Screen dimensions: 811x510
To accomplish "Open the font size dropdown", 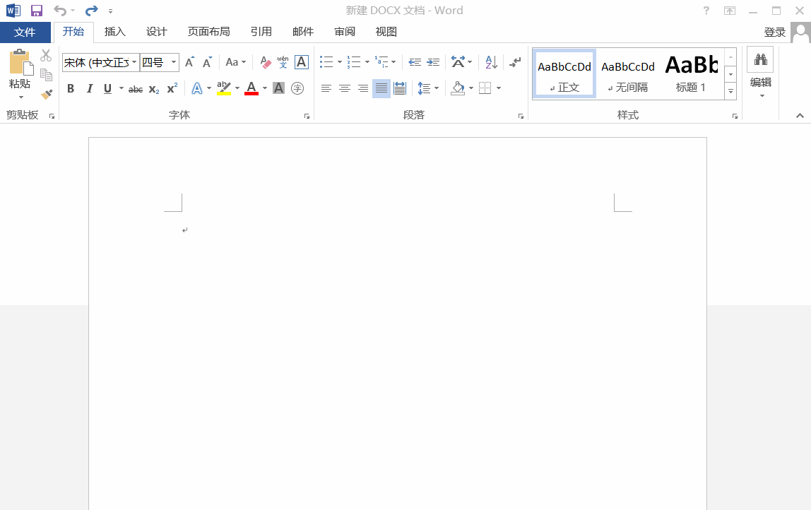I will (x=174, y=62).
